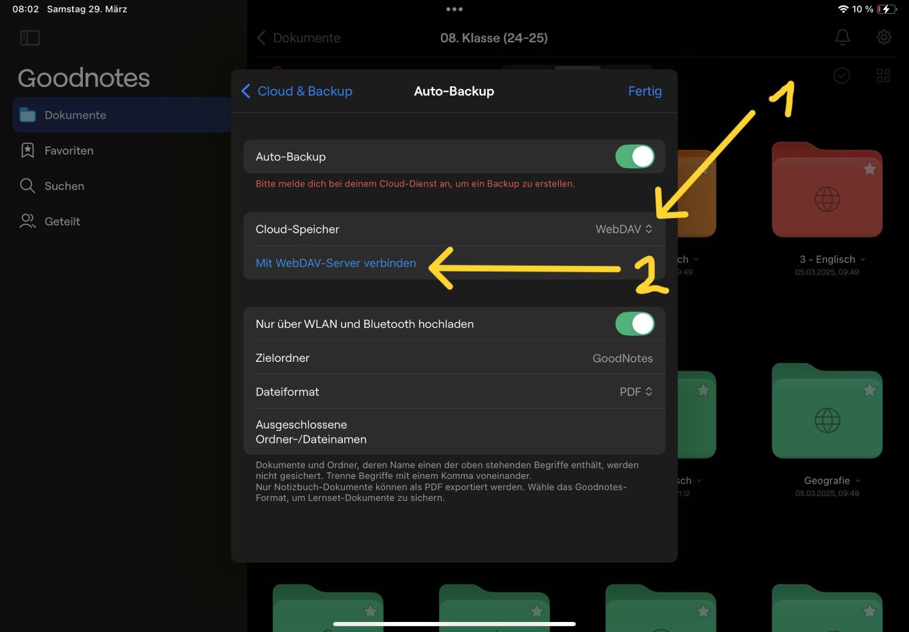Open the Cloud-Speicher WebDAV dropdown
The height and width of the screenshot is (632, 909).
pyautogui.click(x=624, y=229)
